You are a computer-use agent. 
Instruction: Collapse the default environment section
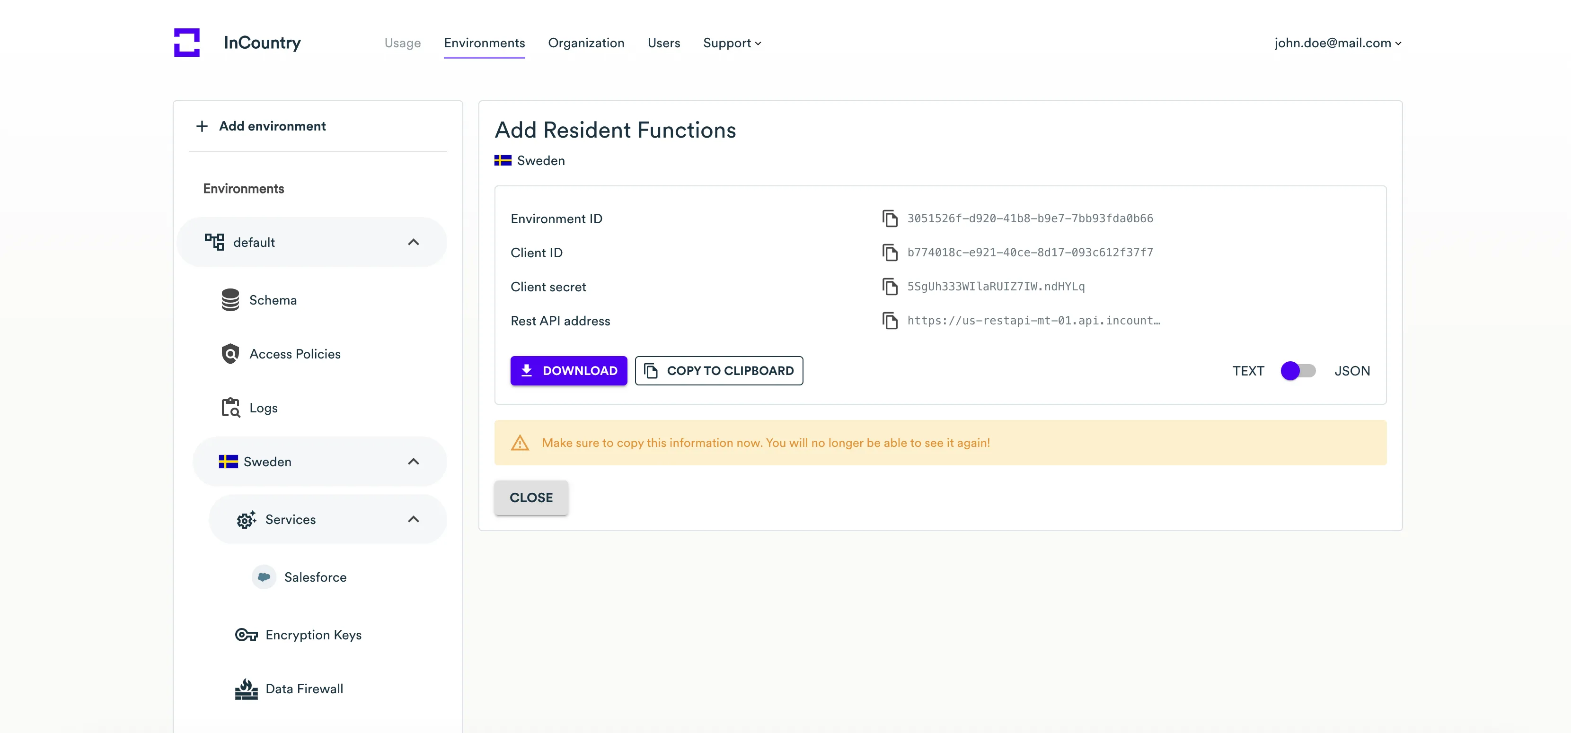tap(413, 243)
